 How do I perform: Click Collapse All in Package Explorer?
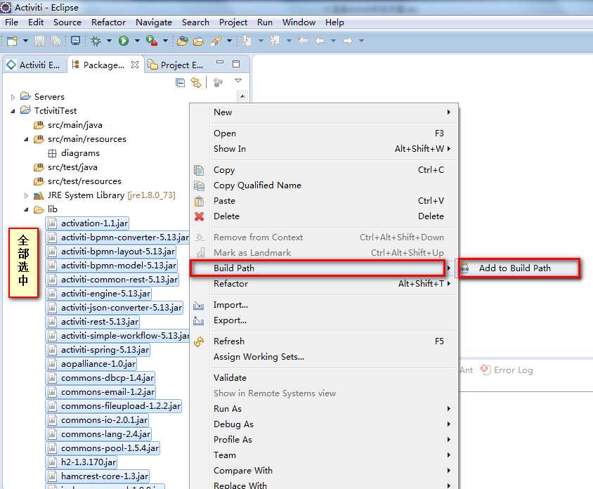point(181,82)
